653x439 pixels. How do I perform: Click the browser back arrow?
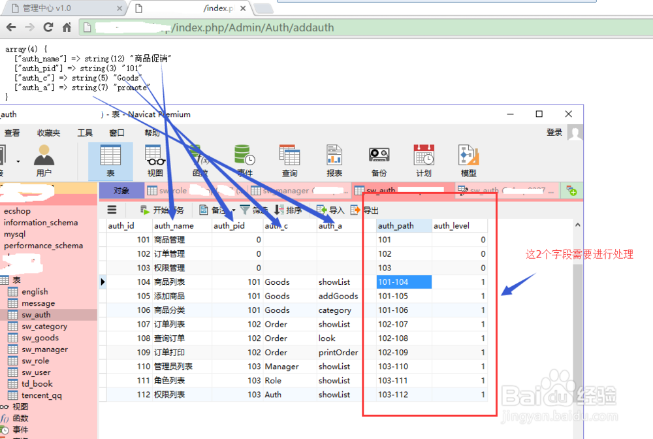coord(11,27)
